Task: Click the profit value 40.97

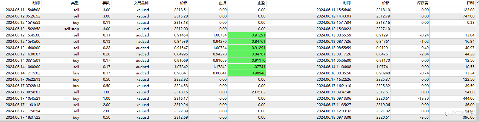Action: [470, 48]
